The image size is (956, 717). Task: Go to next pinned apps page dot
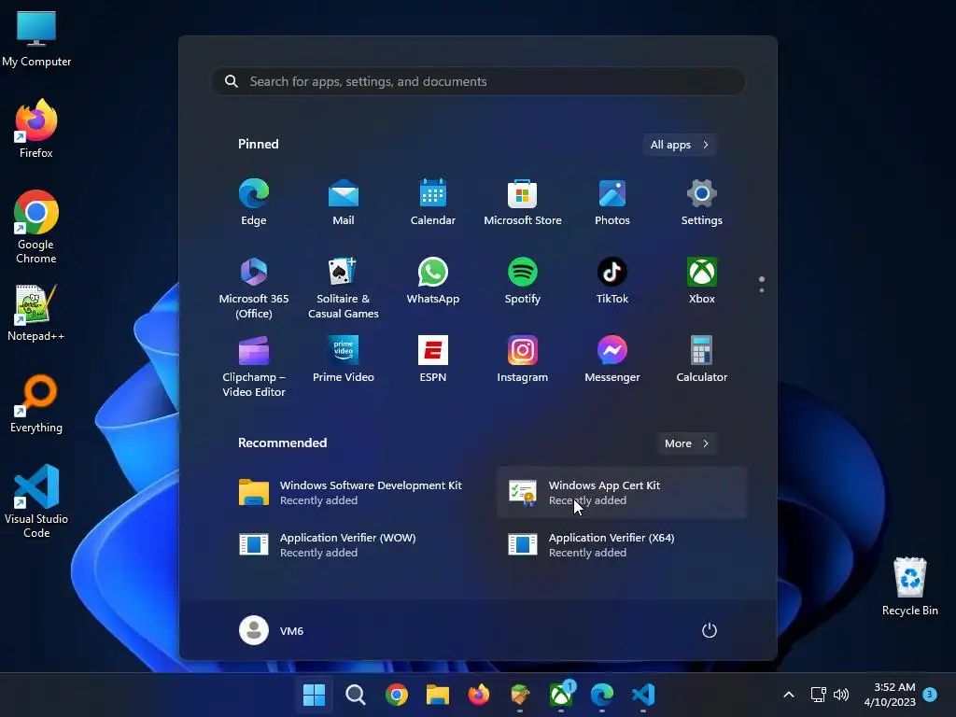(x=762, y=290)
